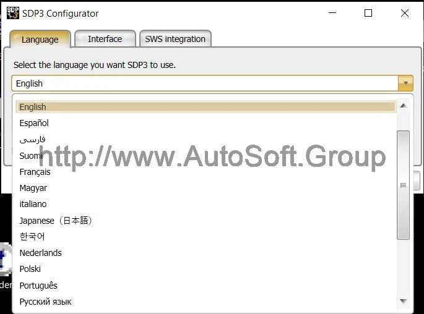Collapse the language dropdown arrow
Screen dimensions: 424x314
point(405,83)
